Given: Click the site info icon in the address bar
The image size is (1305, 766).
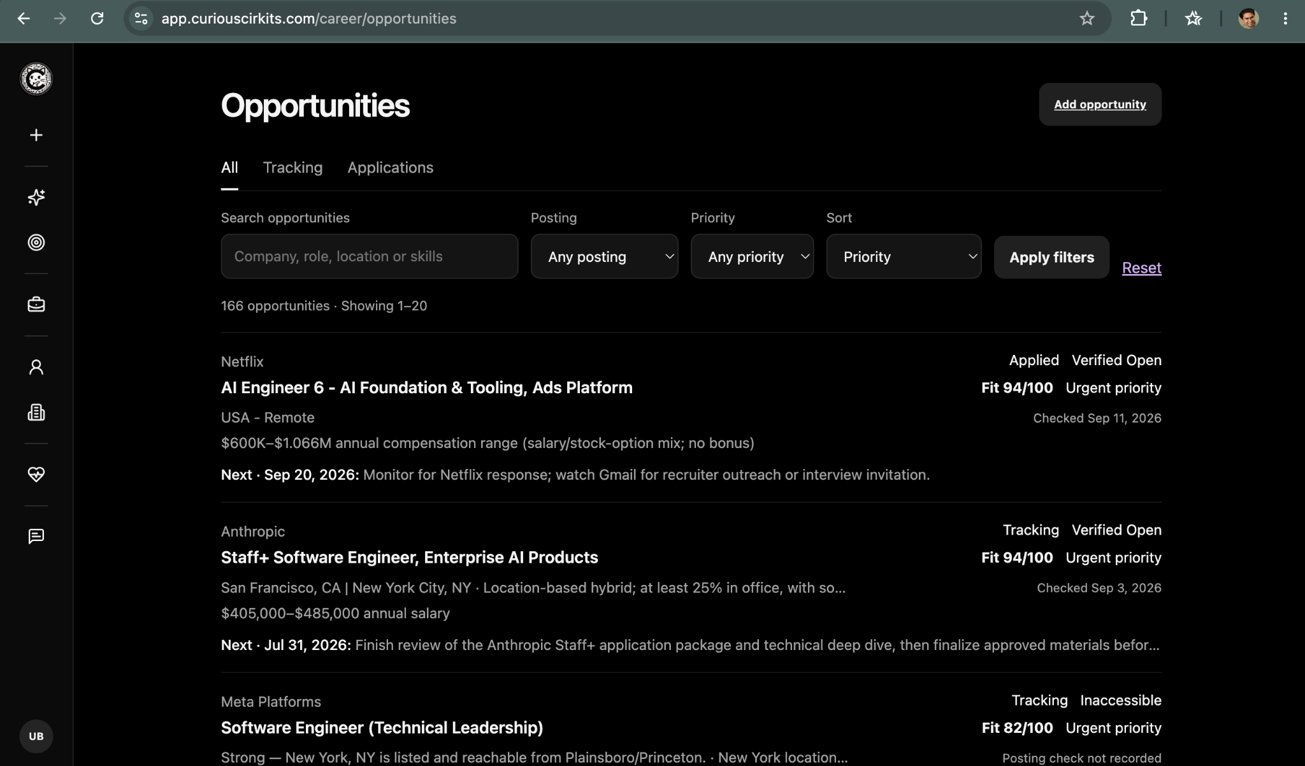Looking at the screenshot, I should [x=141, y=18].
